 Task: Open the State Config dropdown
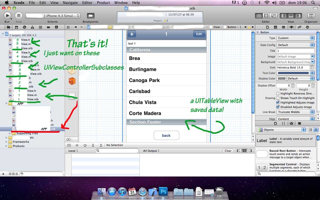tap(295, 45)
